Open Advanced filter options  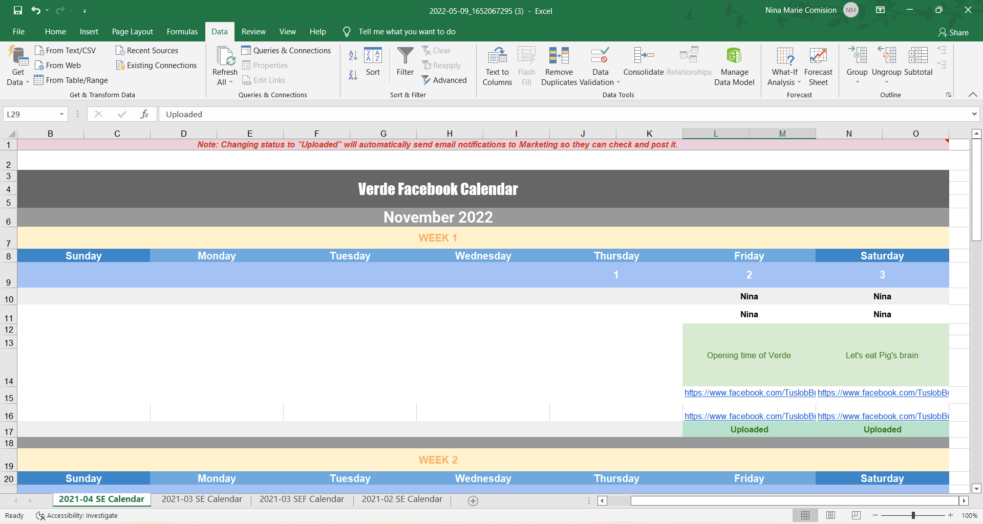[444, 80]
